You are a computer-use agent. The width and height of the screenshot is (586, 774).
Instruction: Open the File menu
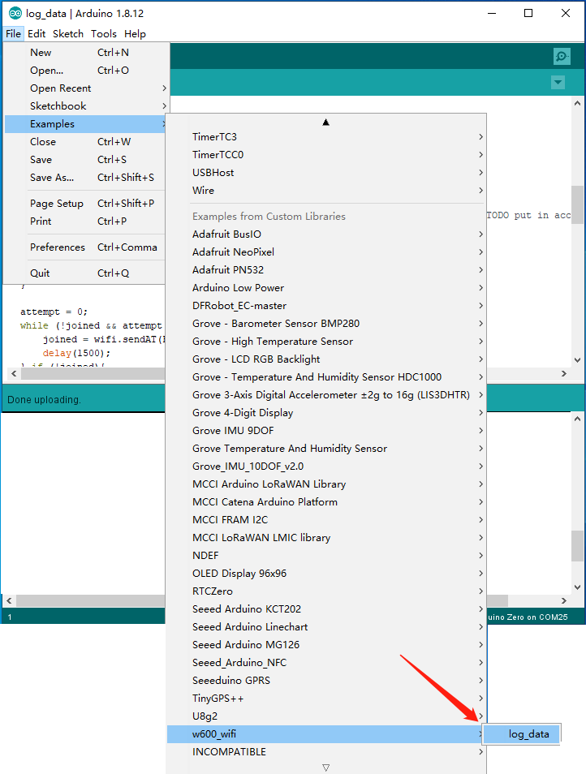(13, 33)
